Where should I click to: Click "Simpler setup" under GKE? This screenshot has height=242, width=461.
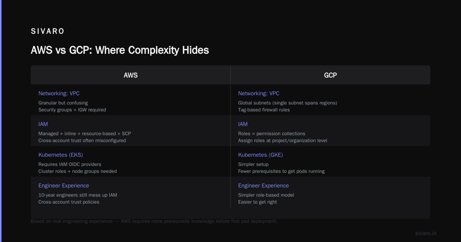pyautogui.click(x=254, y=164)
